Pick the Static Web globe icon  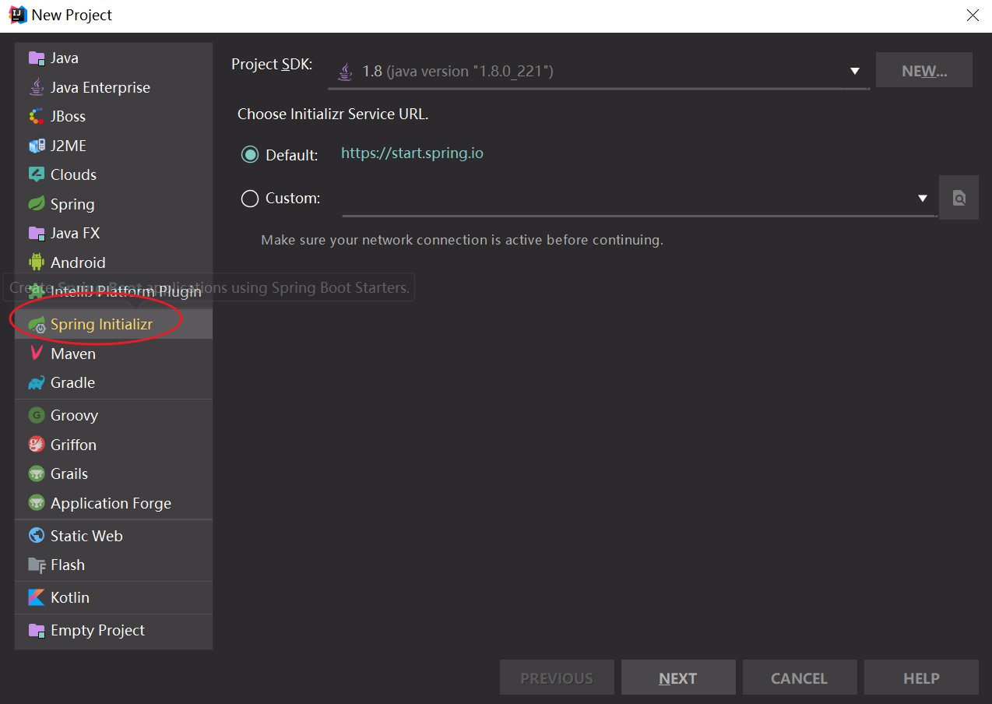[x=37, y=536]
